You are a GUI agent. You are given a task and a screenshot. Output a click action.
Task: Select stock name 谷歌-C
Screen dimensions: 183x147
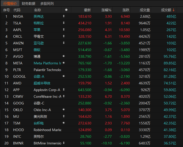[39, 103]
